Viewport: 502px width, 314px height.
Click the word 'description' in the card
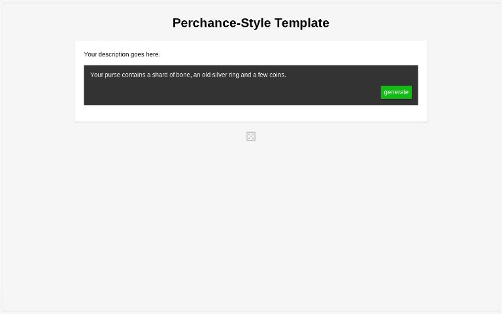(114, 54)
